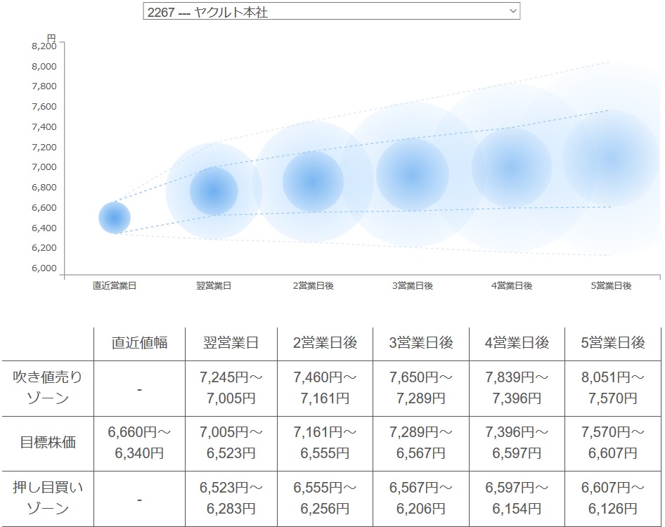
Task: Select the 翌営業日 table column header
Action: click(x=231, y=343)
